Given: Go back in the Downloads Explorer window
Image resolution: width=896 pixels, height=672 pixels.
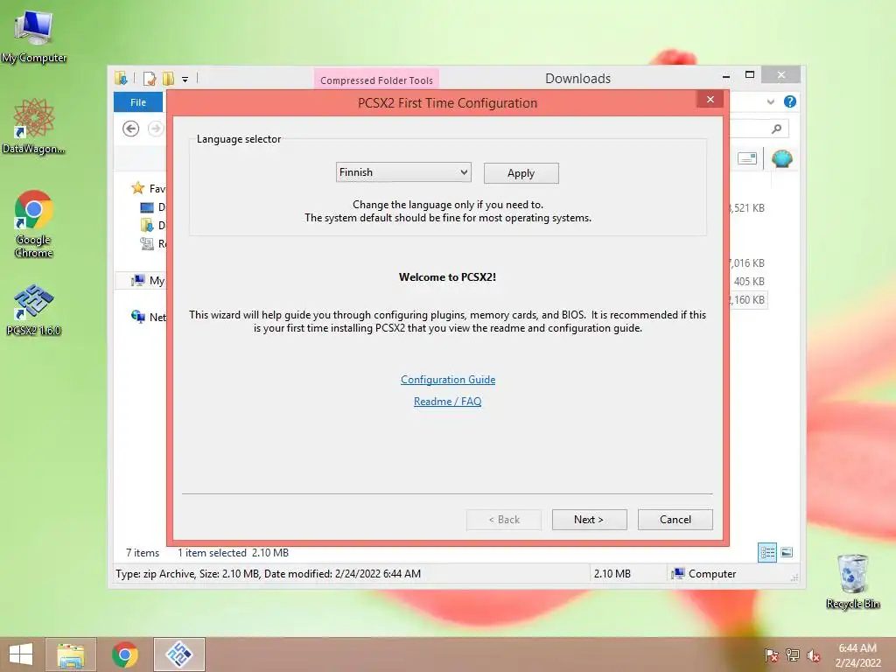Looking at the screenshot, I should [131, 129].
